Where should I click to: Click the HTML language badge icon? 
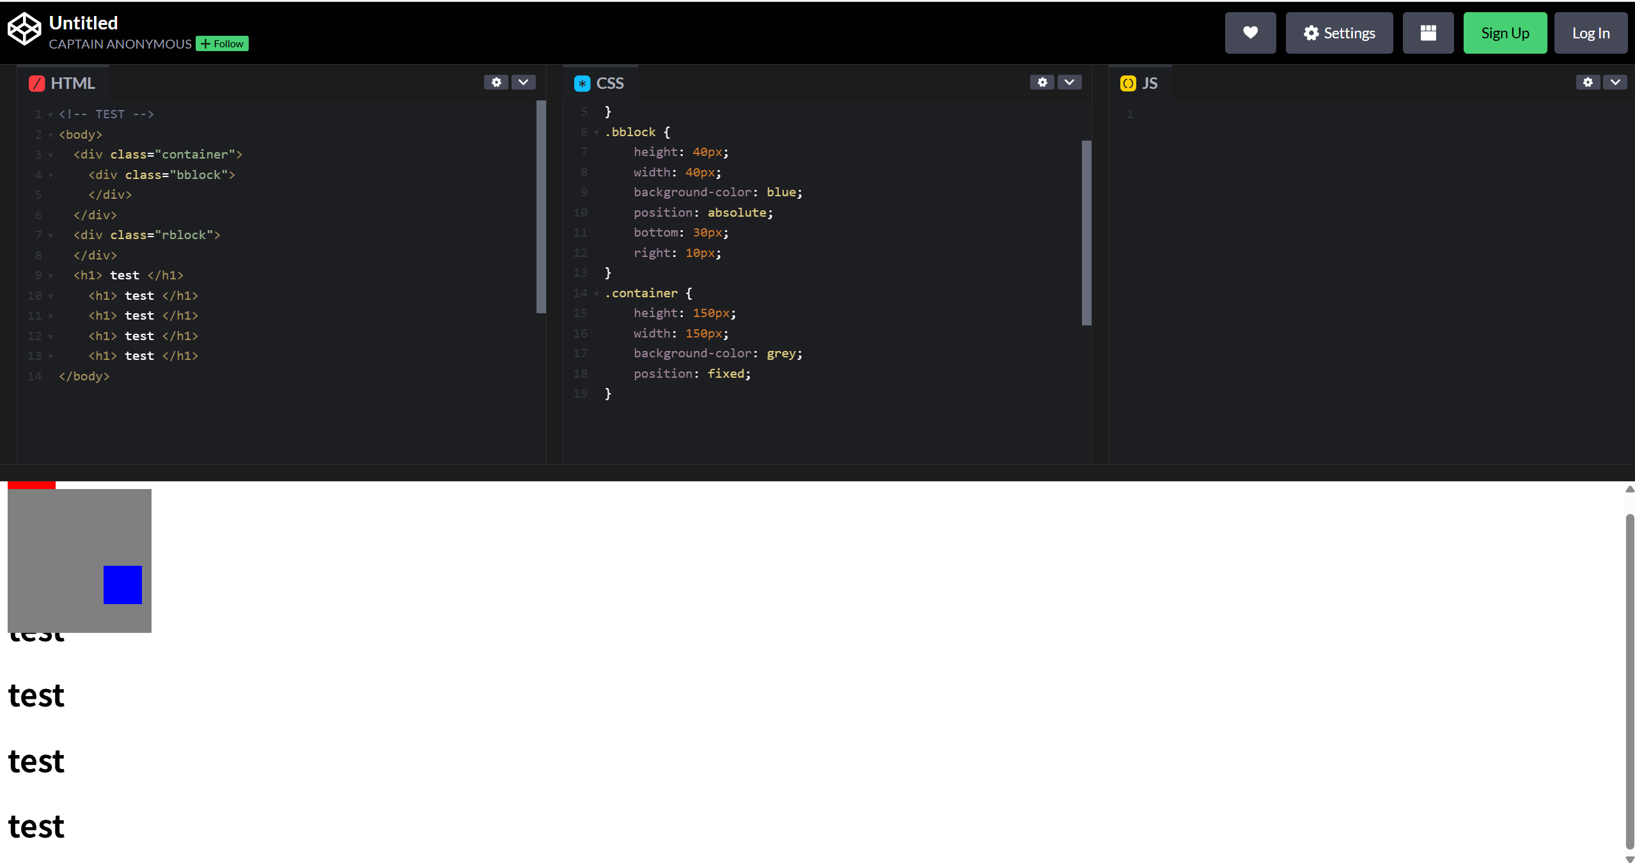[36, 83]
